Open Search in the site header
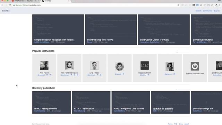The width and height of the screenshot is (222, 125). pyautogui.click(x=198, y=11)
